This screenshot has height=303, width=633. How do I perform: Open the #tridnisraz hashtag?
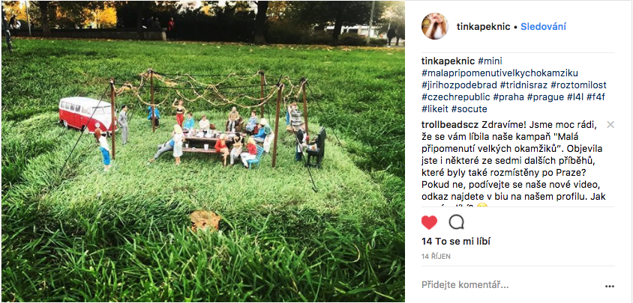click(x=535, y=85)
